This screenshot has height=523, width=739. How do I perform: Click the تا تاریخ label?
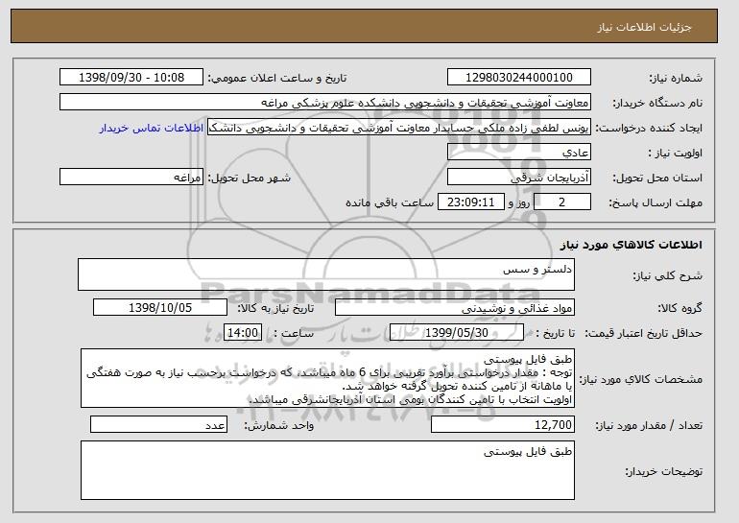[x=555, y=334]
